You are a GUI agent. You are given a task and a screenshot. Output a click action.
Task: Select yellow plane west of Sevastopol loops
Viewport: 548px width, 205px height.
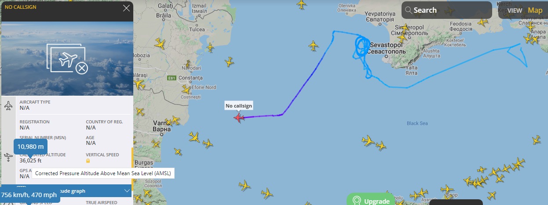pos(313,45)
